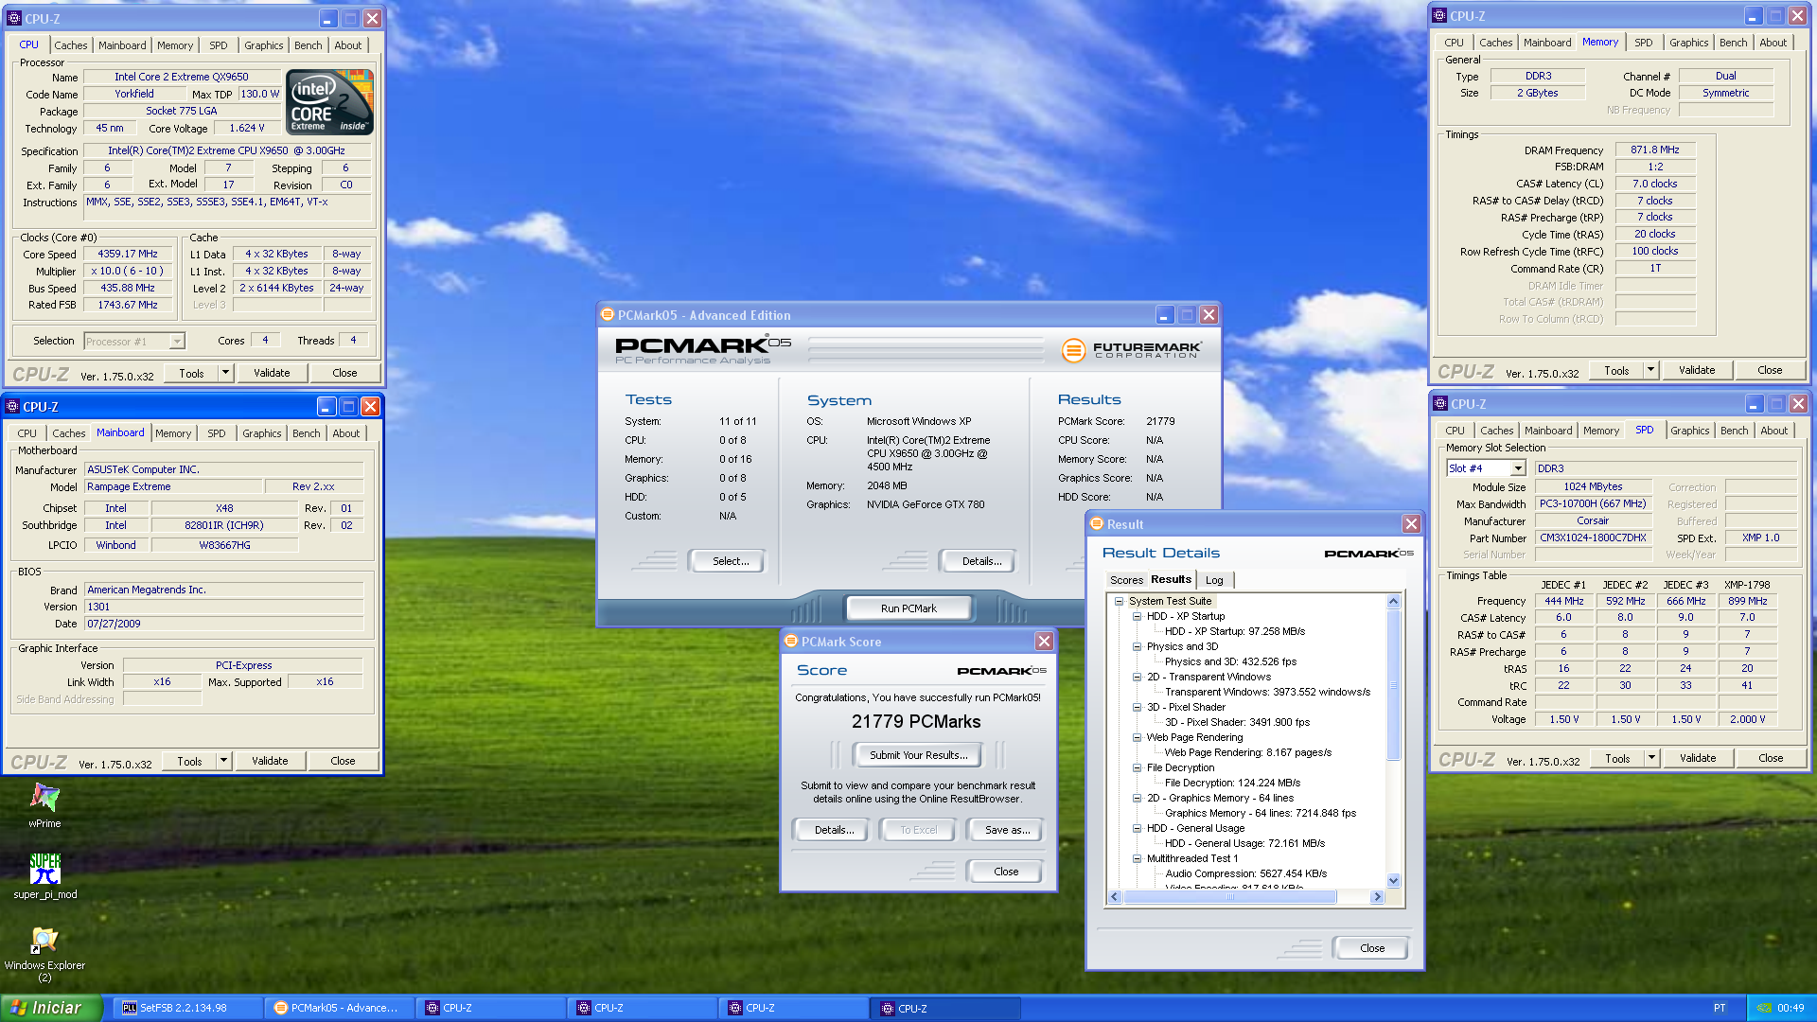Click the Core Speed value 4359.17 MHz
The width and height of the screenshot is (1817, 1022).
127,254
